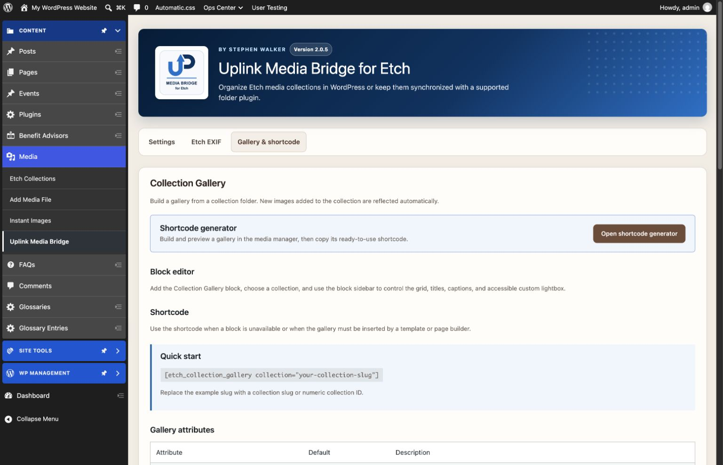Viewport: 723px width, 465px height.
Task: Click the Description column header
Action: (x=413, y=452)
